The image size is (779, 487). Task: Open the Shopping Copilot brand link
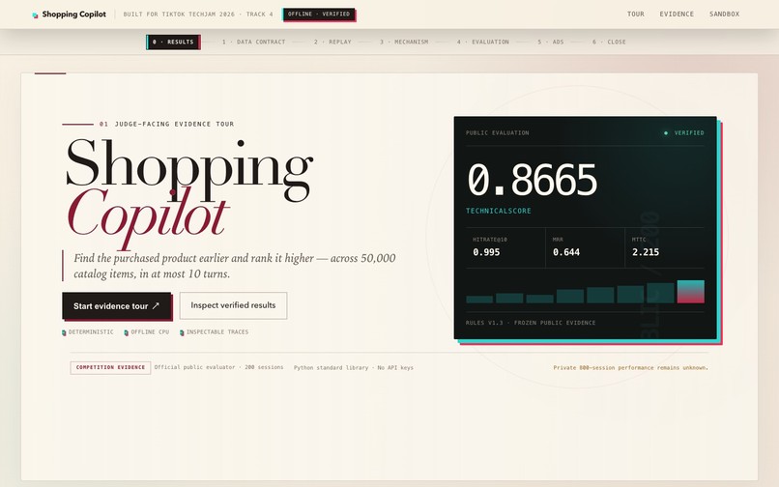pos(69,14)
